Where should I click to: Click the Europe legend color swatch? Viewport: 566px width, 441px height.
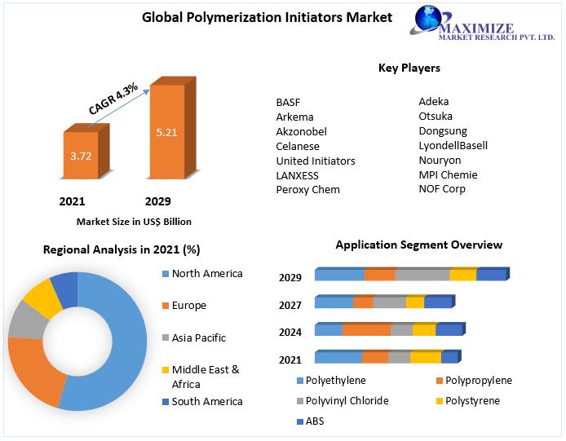(166, 306)
